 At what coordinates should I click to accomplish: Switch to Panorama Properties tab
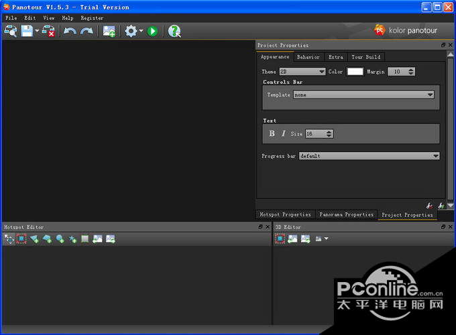coord(347,214)
